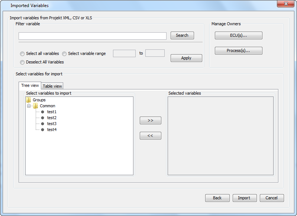Click the bullet icon beside test1

point(43,112)
